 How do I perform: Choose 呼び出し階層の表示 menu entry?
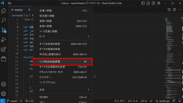point(63,54)
